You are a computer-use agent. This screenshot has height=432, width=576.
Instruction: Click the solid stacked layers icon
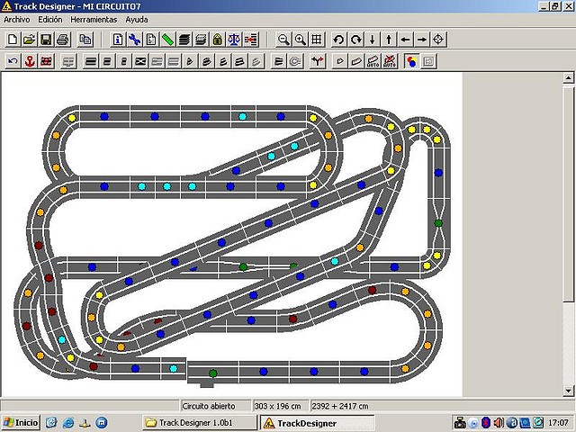[184, 40]
